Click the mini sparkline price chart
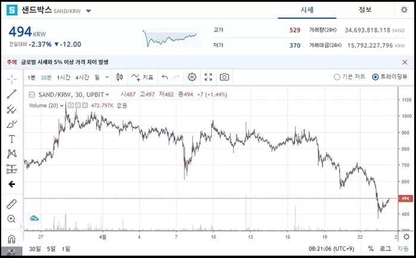 pos(170,38)
